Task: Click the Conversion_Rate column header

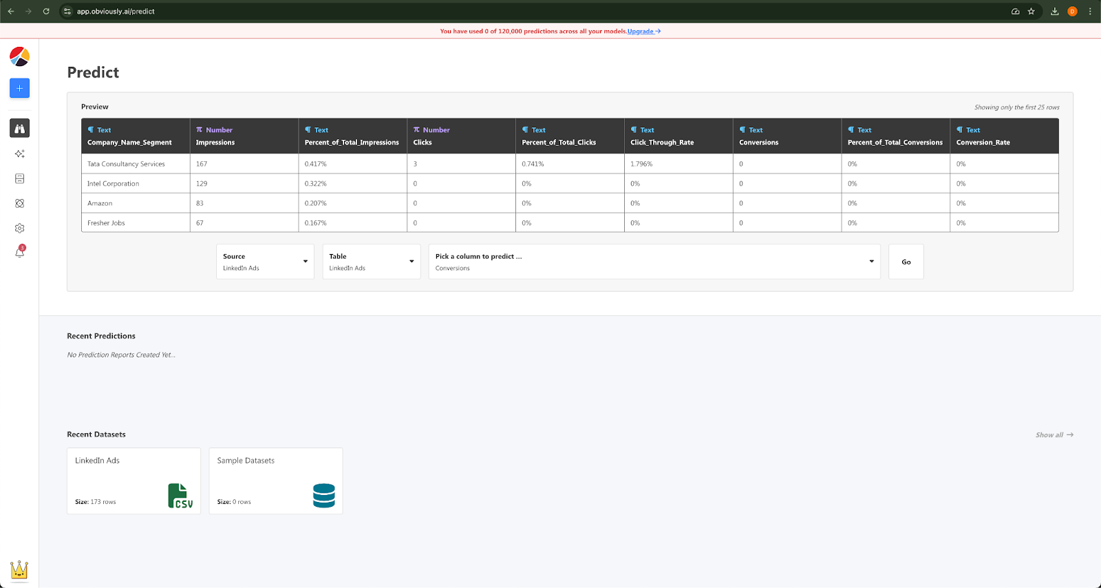Action: 1004,136
